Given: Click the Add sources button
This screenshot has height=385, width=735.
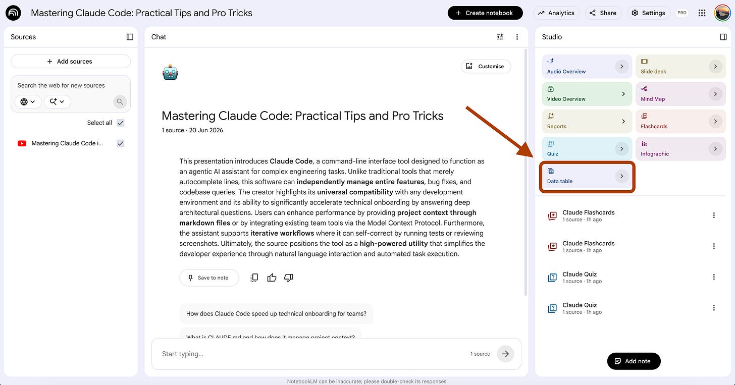Looking at the screenshot, I should [x=70, y=62].
